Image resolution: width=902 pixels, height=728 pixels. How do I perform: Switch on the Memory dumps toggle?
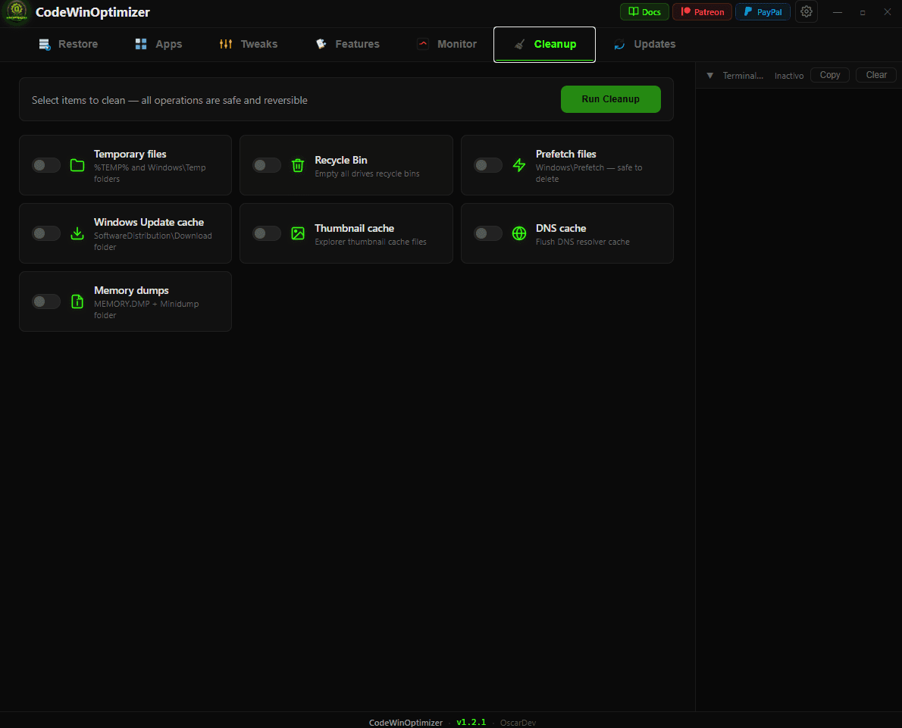(x=46, y=302)
